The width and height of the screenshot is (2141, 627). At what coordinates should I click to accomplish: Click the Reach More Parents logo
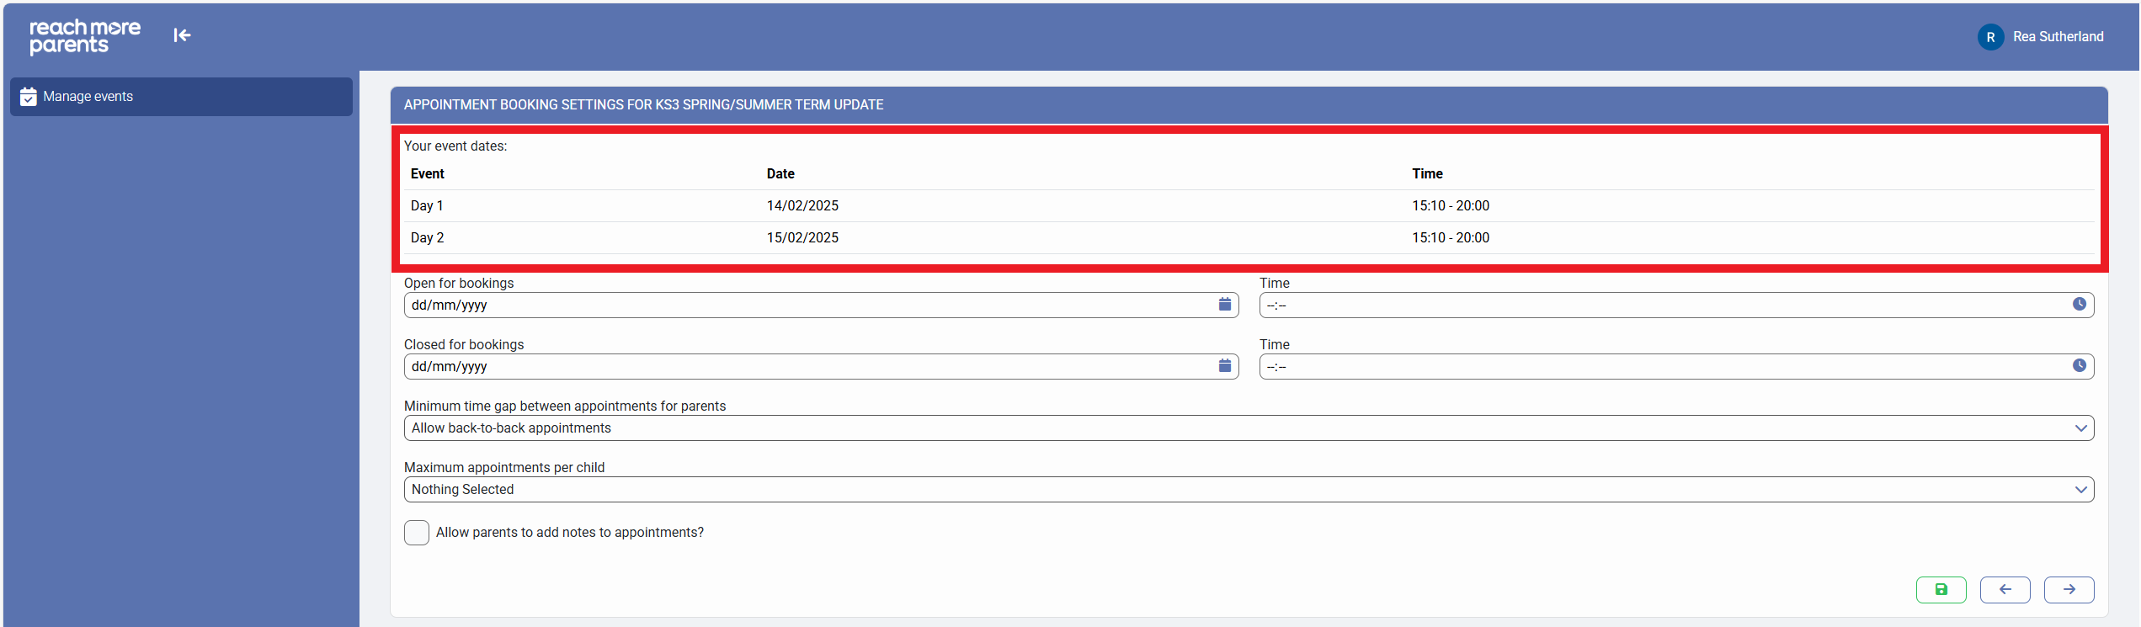(85, 36)
